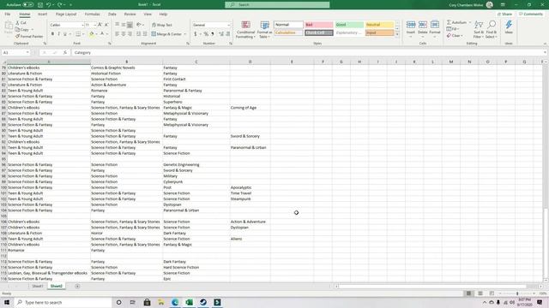Click the Orientation icon
The width and height of the screenshot is (549, 308).
click(x=139, y=25)
